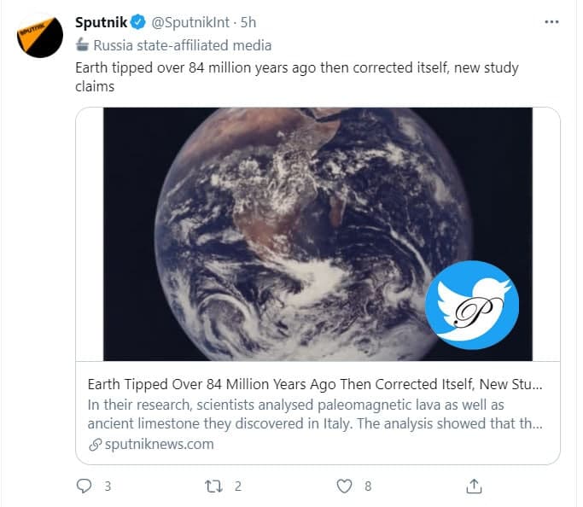Click the retweet arrows icon
Image resolution: width=583 pixels, height=507 pixels.
213,487
